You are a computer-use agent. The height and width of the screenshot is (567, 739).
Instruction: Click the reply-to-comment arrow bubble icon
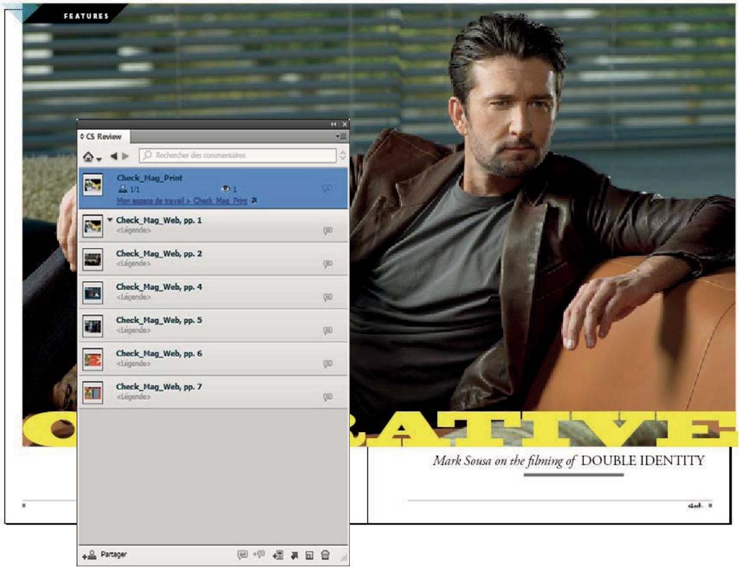coord(259,555)
